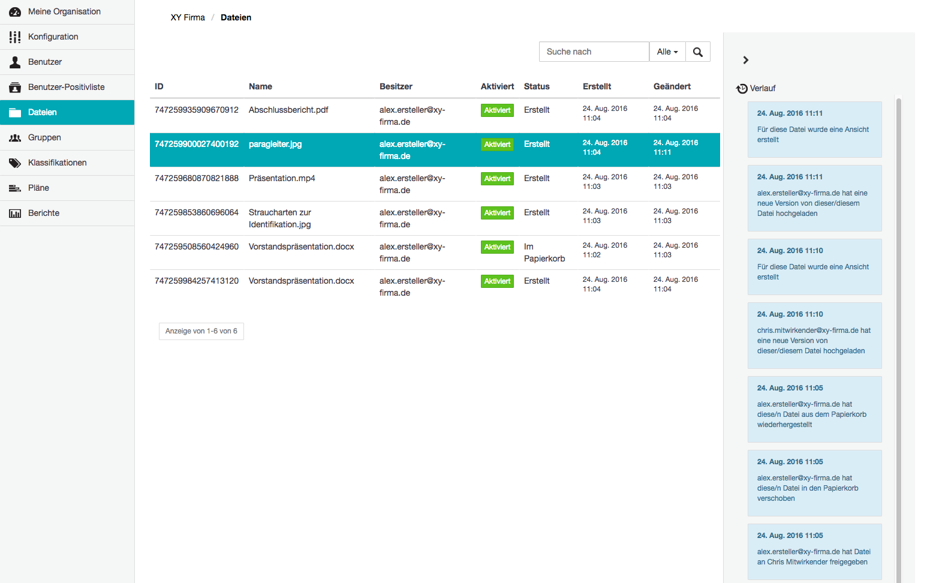Click the Verlauf history clock icon
This screenshot has width=927, height=583.
742,89
